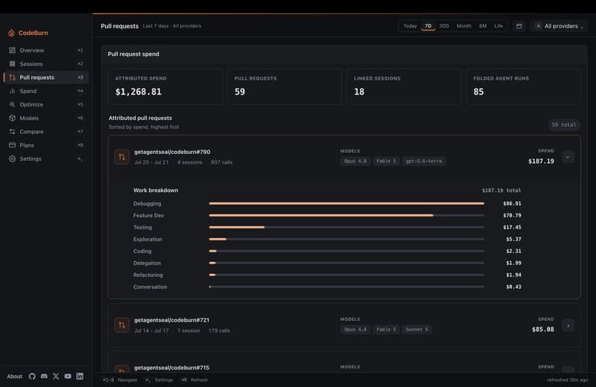Click the Delegation row label

click(147, 263)
